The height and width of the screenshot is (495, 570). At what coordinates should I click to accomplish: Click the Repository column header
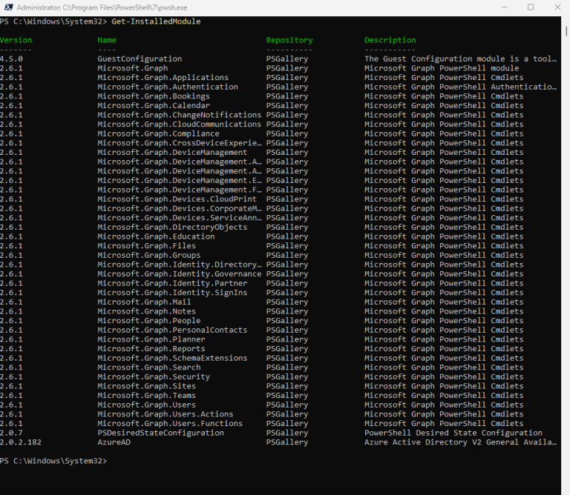click(x=289, y=40)
